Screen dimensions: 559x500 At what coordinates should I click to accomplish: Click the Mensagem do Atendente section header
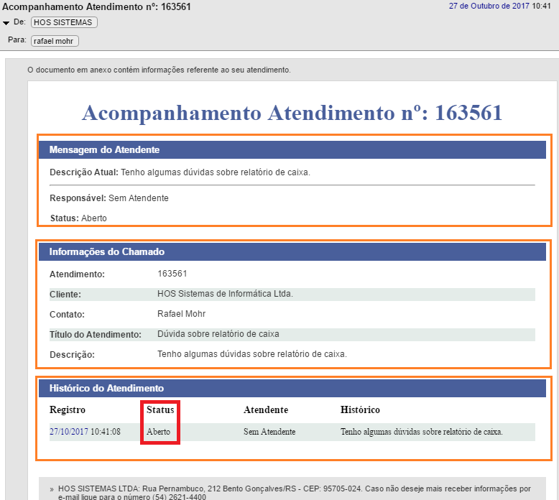point(104,150)
